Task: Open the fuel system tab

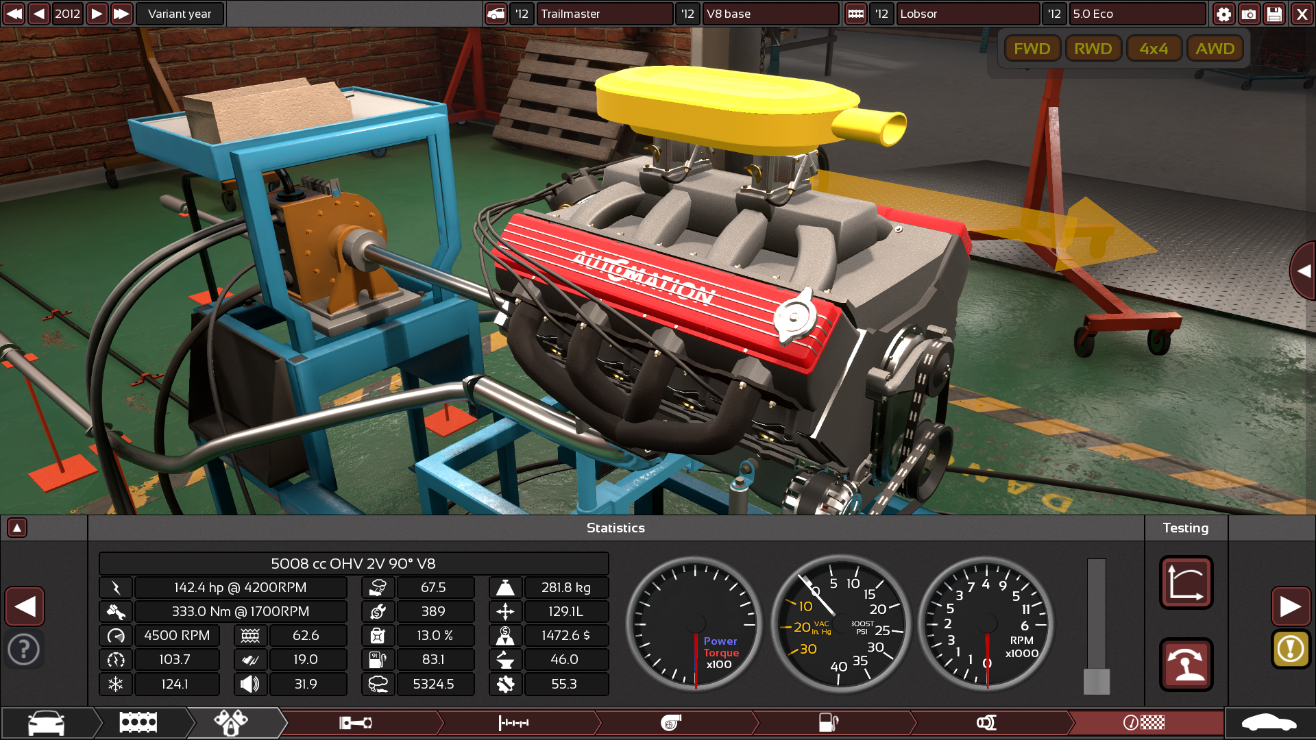Action: pos(828,723)
